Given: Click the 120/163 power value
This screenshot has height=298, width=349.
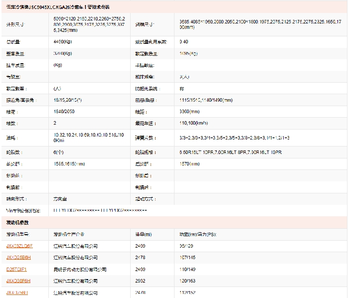Looking at the screenshot, I should 187,281.
